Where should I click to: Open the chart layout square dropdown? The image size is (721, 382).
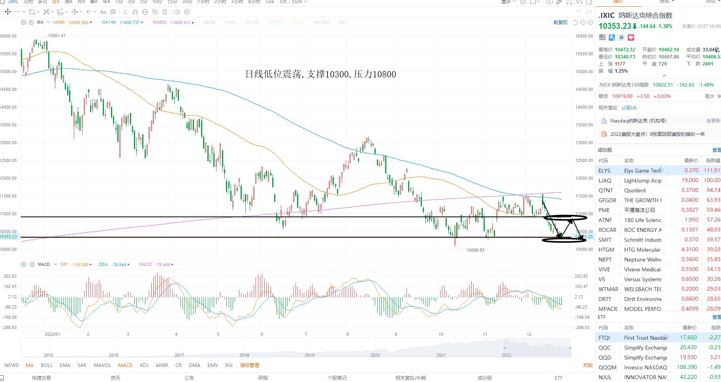[535, 2]
